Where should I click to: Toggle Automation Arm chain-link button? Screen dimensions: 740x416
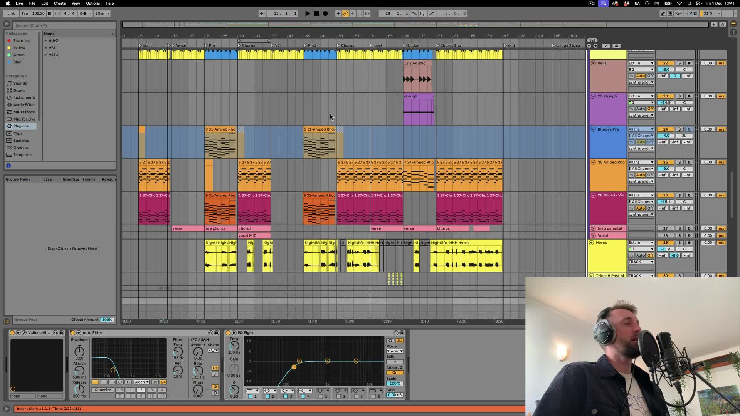(346, 13)
